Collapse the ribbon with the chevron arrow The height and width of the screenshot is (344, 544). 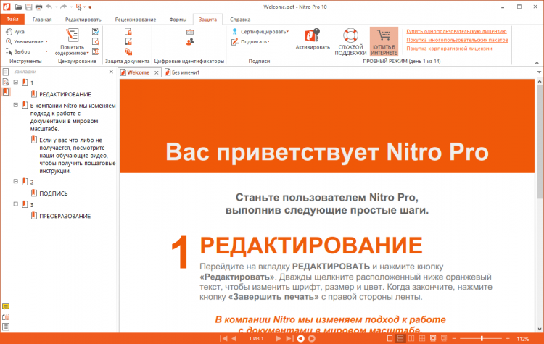pos(537,63)
